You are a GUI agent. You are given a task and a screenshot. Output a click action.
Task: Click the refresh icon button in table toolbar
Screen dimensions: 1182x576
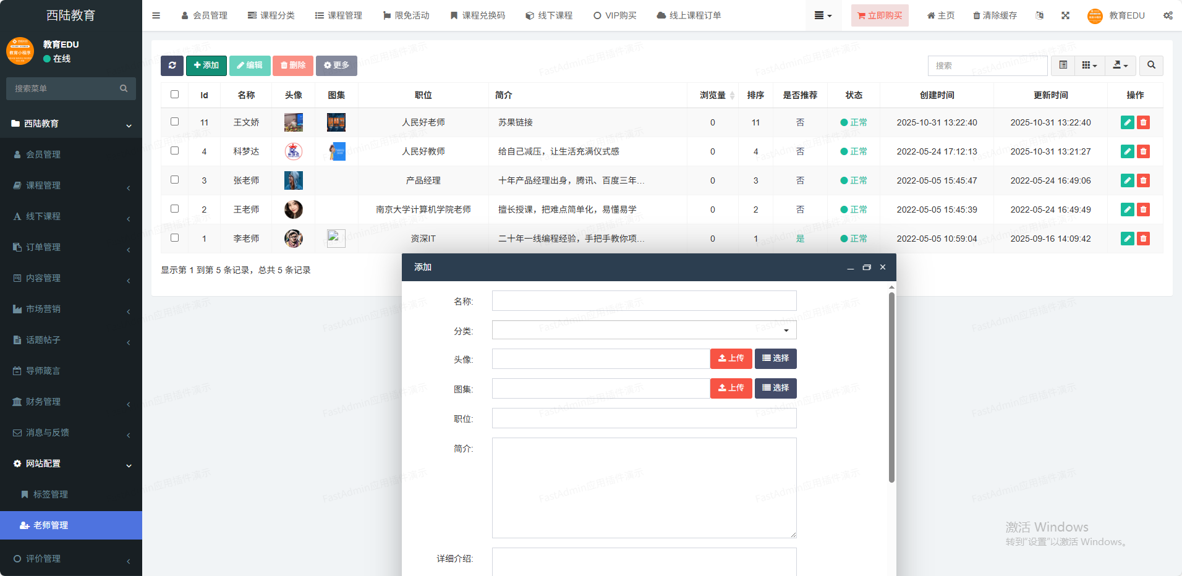point(172,66)
